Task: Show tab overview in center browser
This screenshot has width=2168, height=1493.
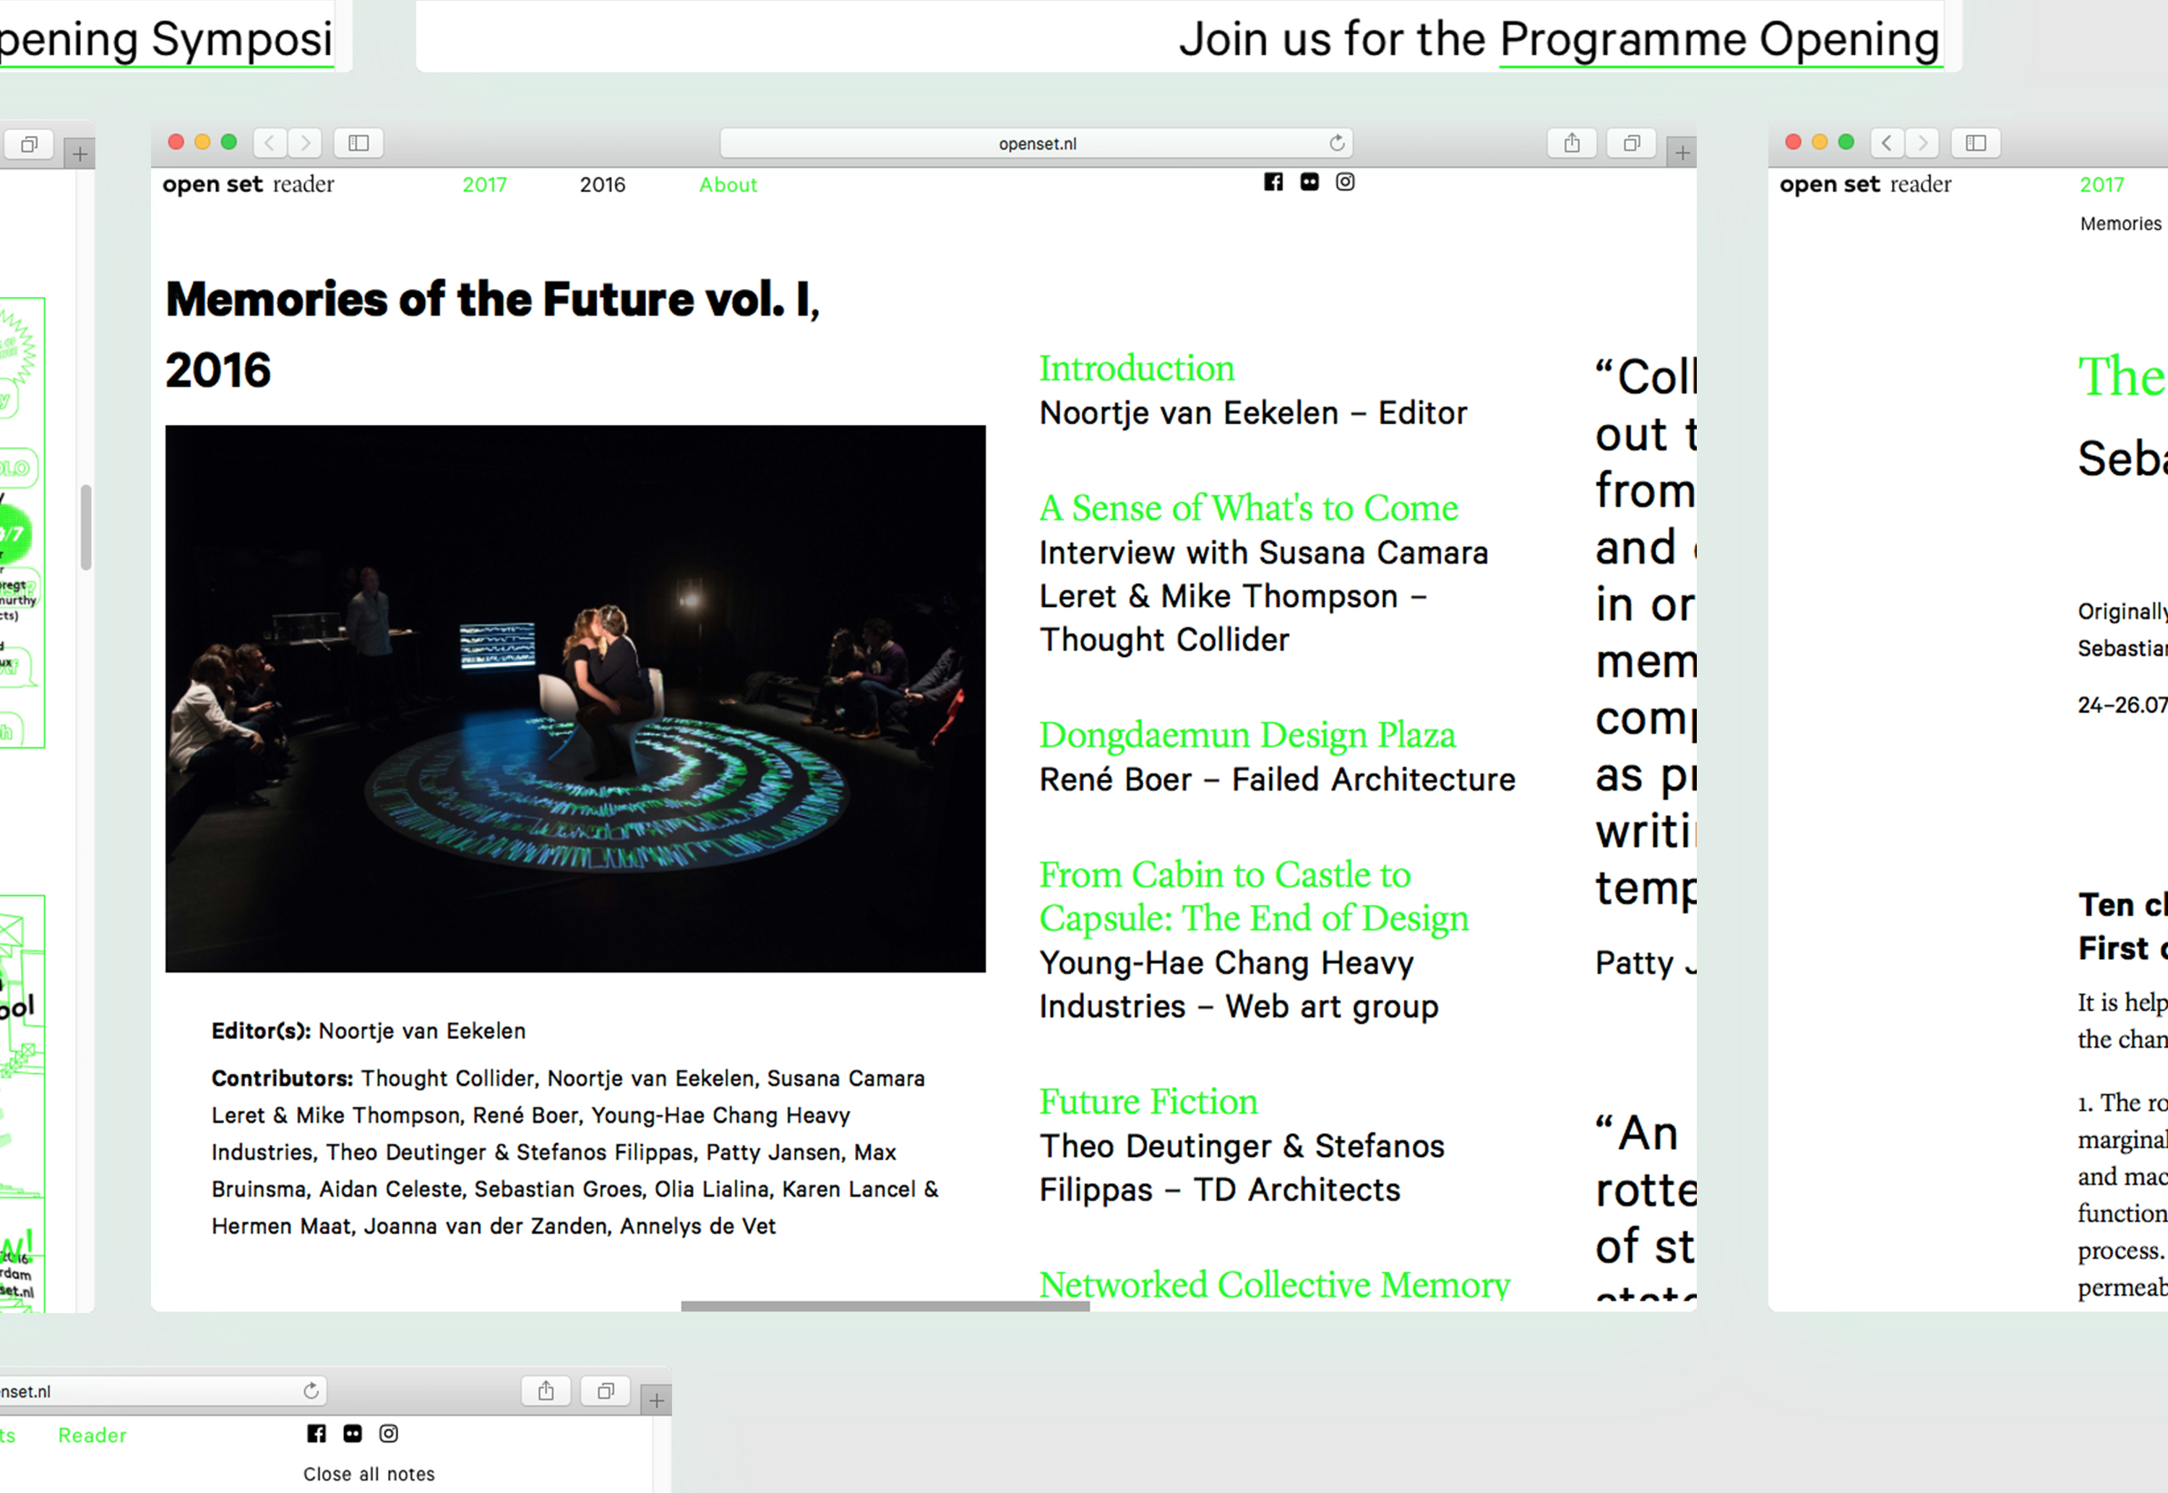Action: (1631, 143)
